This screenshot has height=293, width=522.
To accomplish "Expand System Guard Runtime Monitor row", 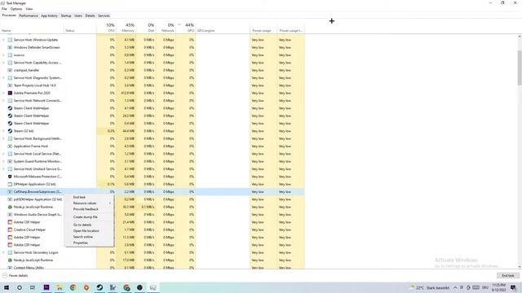I will [3, 161].
